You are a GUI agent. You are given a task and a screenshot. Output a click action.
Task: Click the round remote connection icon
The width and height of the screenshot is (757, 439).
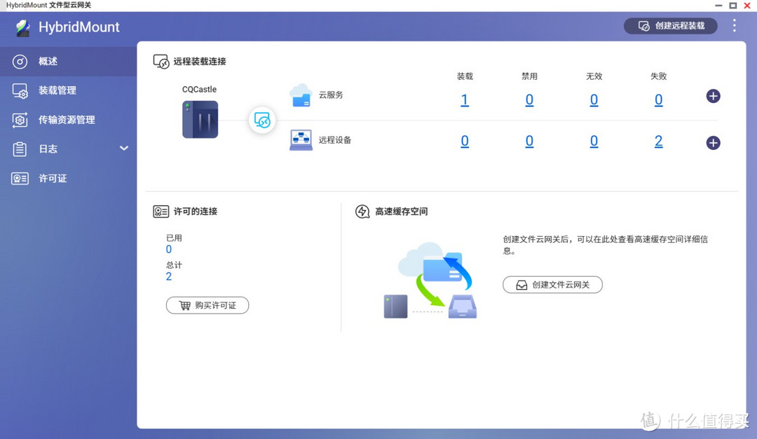(x=262, y=120)
